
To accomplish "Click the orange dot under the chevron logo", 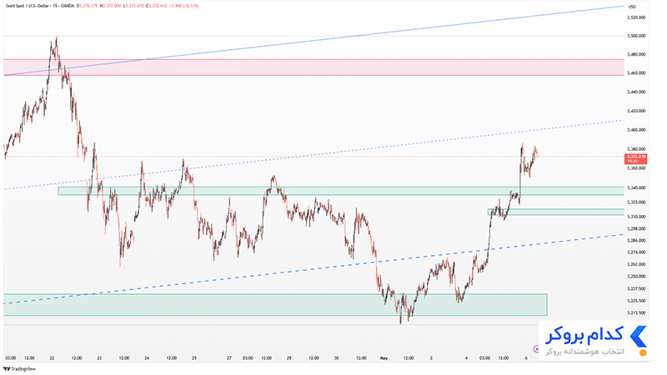I will (643, 352).
